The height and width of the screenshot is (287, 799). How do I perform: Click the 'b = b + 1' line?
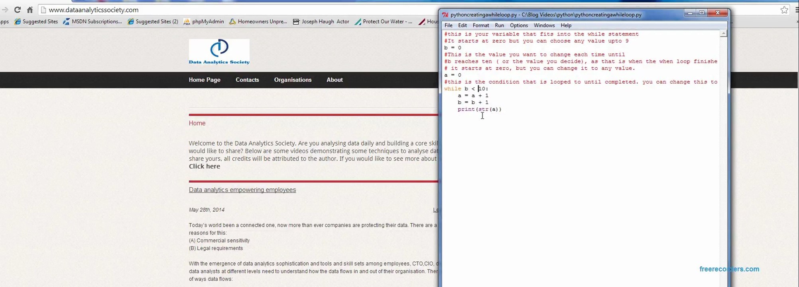coord(473,102)
